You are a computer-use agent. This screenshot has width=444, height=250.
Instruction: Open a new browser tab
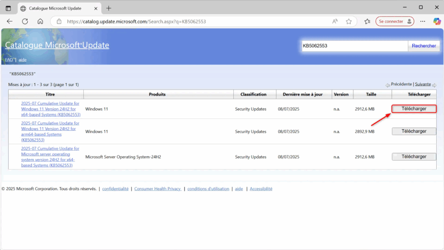point(109,8)
